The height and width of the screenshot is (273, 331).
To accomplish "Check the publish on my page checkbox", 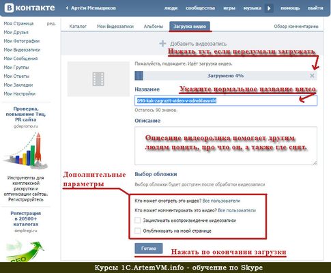I will pos(138,231).
